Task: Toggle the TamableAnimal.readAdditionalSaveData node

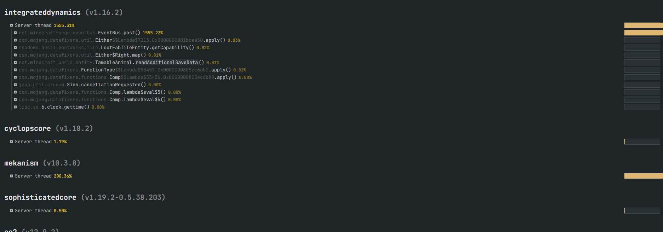Action: pyautogui.click(x=15, y=62)
